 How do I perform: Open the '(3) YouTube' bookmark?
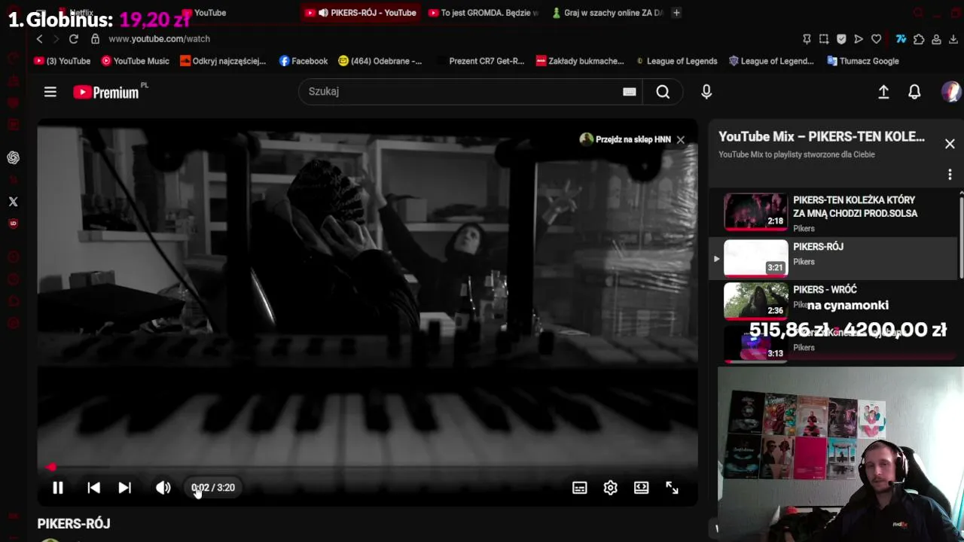click(x=63, y=61)
